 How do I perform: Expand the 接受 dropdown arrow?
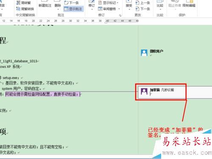[x=129, y=9]
